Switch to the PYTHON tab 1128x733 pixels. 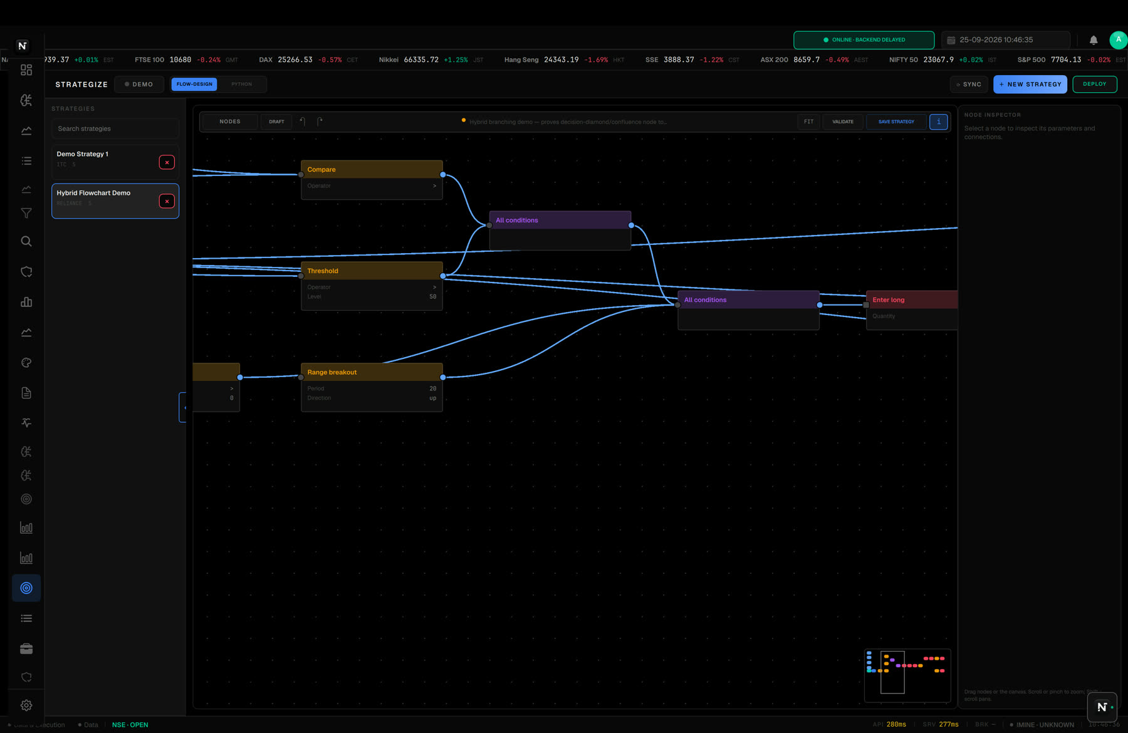[241, 84]
